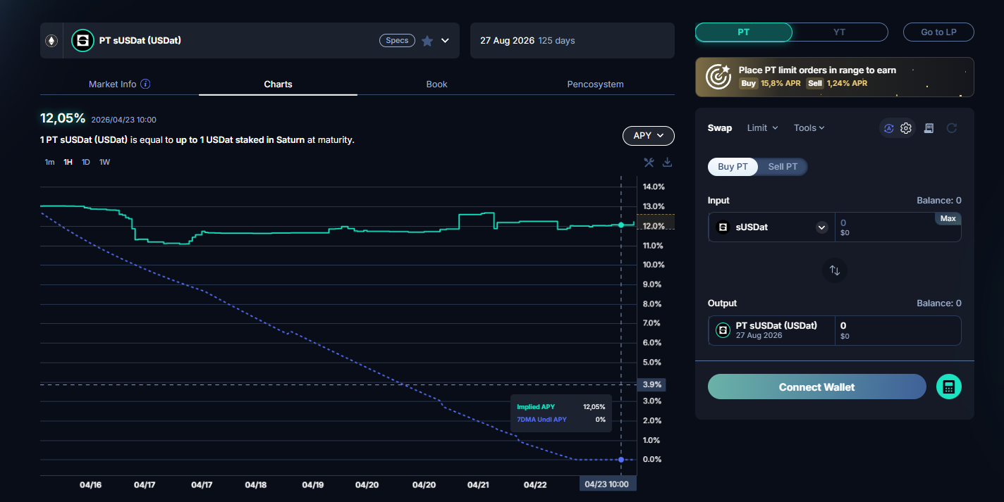Download chart data icon
Viewport: 1004px width, 502px height.
667,163
